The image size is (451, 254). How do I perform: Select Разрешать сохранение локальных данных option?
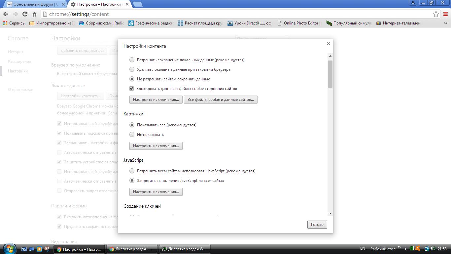click(132, 60)
